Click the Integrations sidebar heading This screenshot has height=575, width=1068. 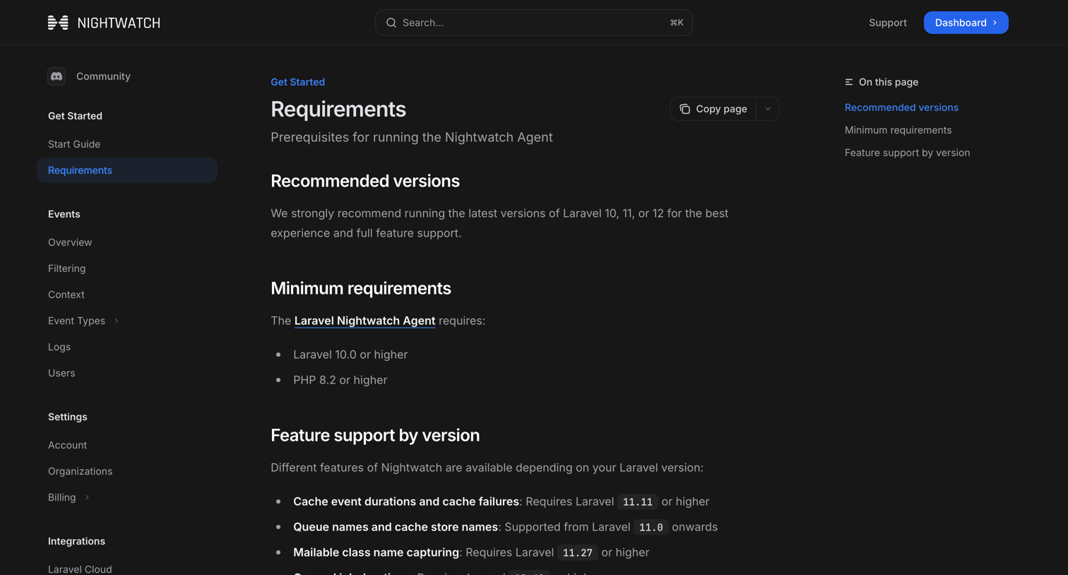pyautogui.click(x=76, y=541)
